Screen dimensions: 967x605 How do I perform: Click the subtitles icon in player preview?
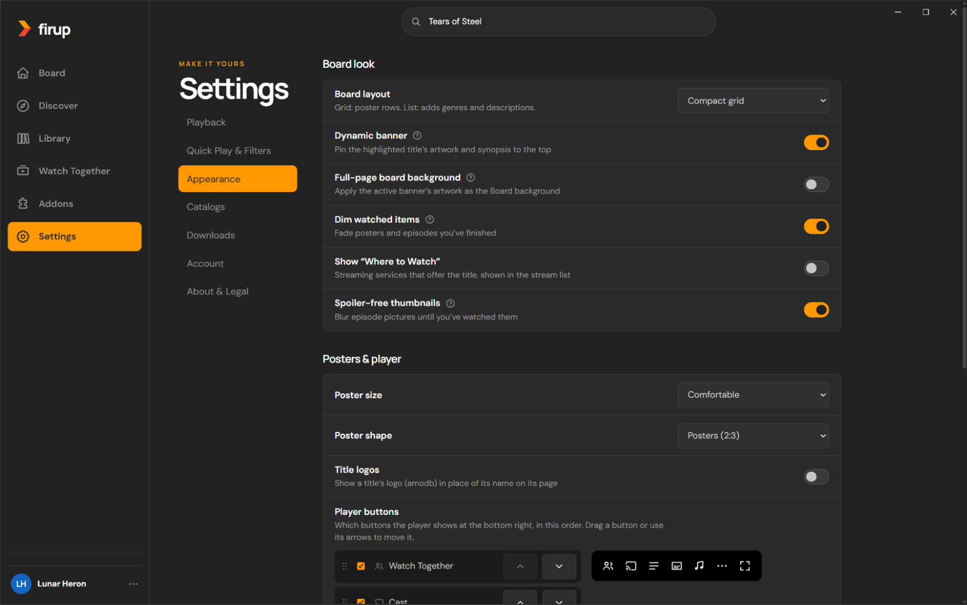(676, 566)
